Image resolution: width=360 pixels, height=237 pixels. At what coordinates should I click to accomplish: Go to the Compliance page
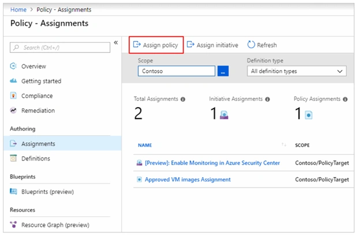[37, 96]
